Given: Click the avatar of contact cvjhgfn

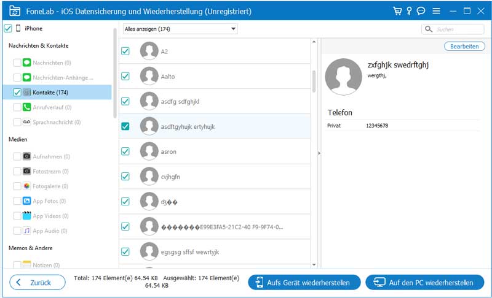Looking at the screenshot, I should 149,177.
